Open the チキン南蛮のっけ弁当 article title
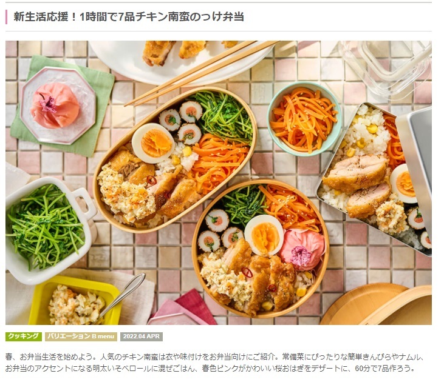Image resolution: width=444 pixels, height=385 pixels. pos(129,17)
